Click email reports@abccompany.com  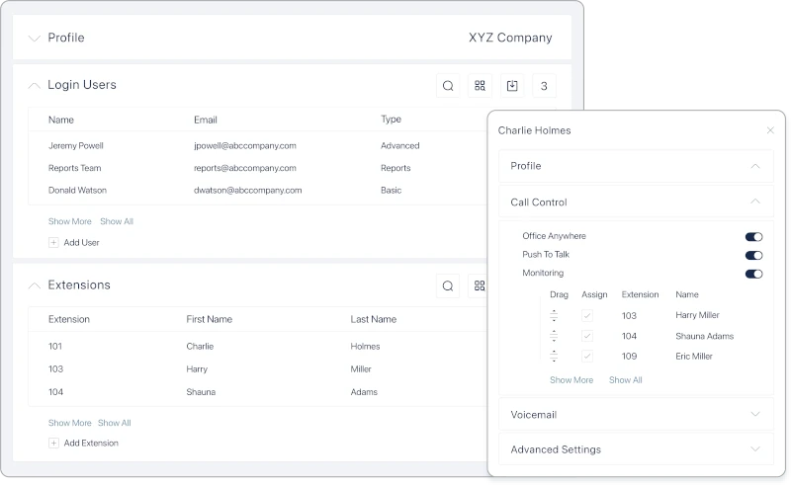(x=245, y=168)
